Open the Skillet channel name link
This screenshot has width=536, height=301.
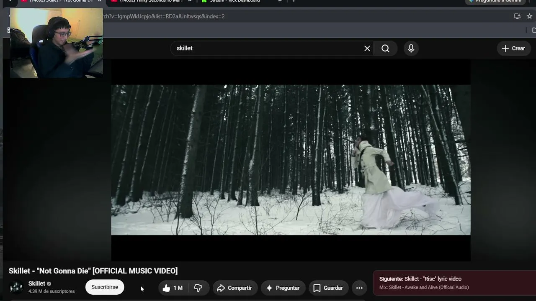tap(37, 283)
